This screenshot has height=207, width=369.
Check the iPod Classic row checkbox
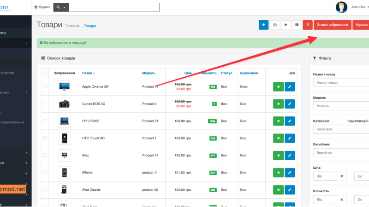coord(45,190)
